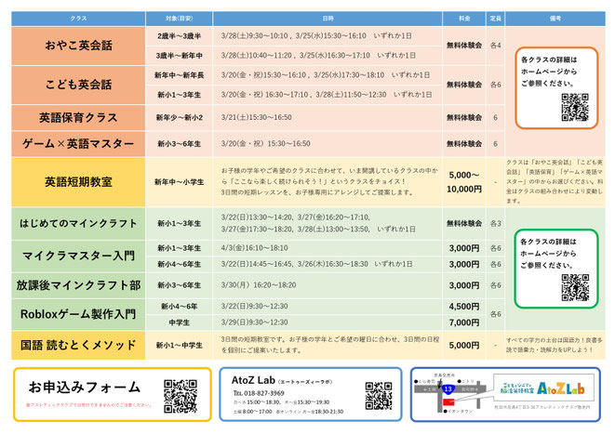Click the QR code in the AtoZ Lab contact box
The width and height of the screenshot is (615, 434).
(x=378, y=393)
